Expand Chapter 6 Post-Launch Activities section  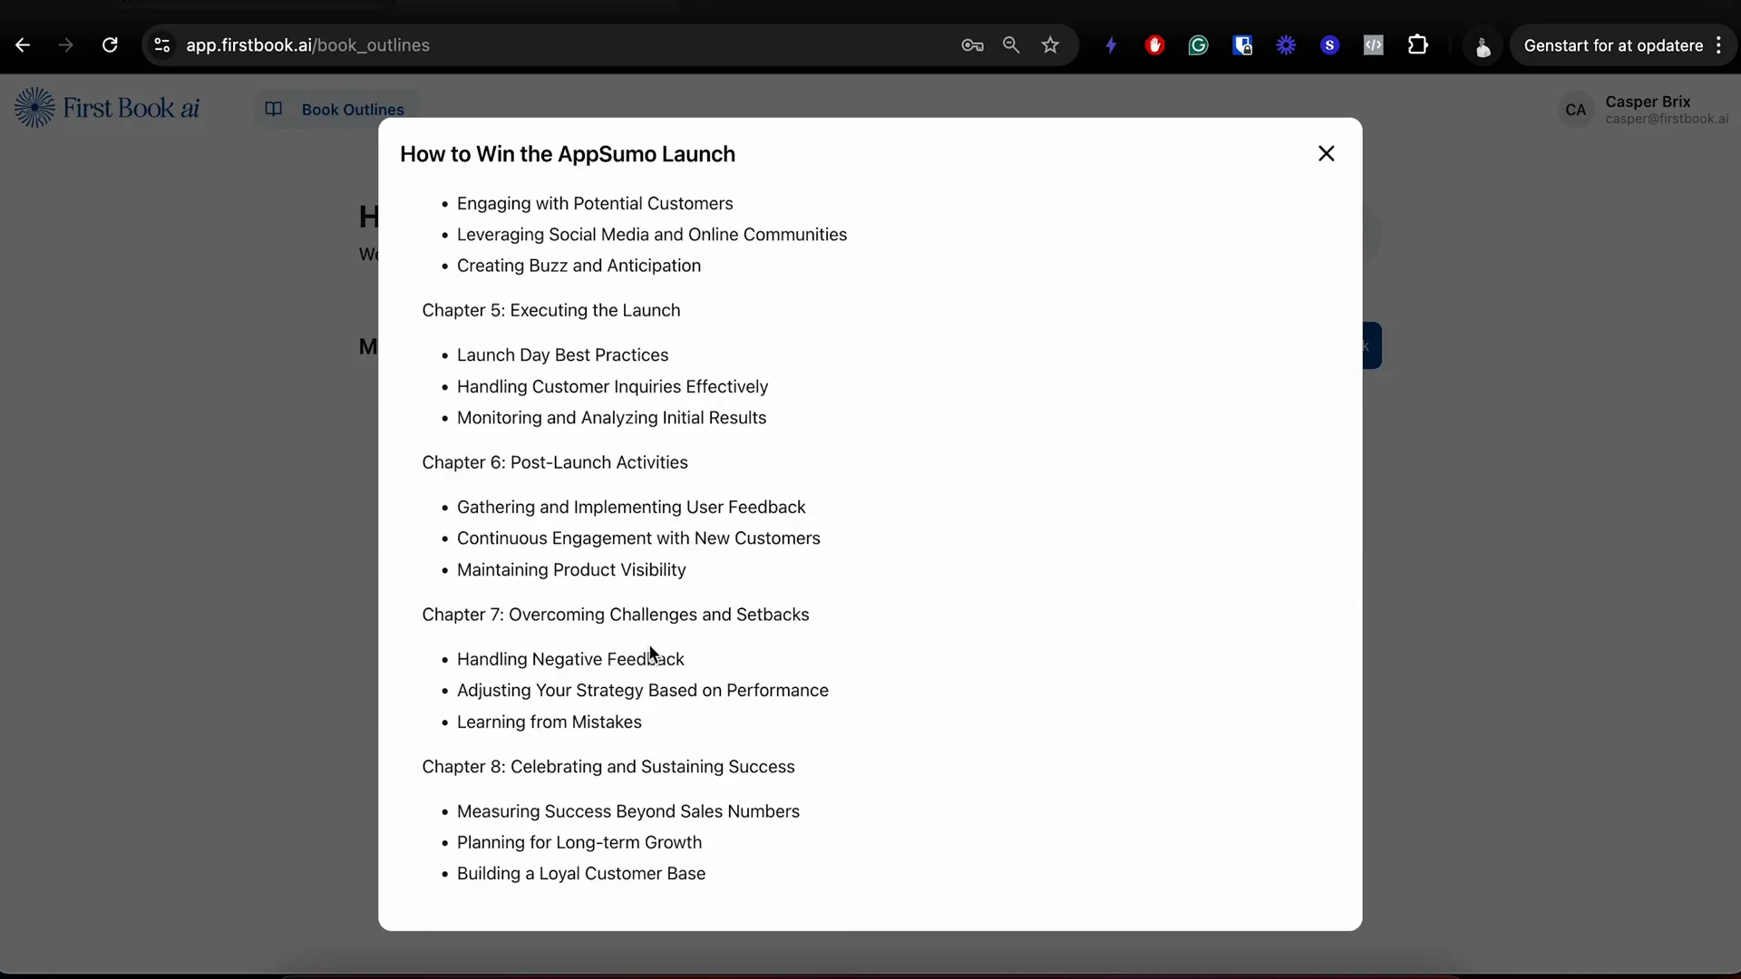click(555, 461)
